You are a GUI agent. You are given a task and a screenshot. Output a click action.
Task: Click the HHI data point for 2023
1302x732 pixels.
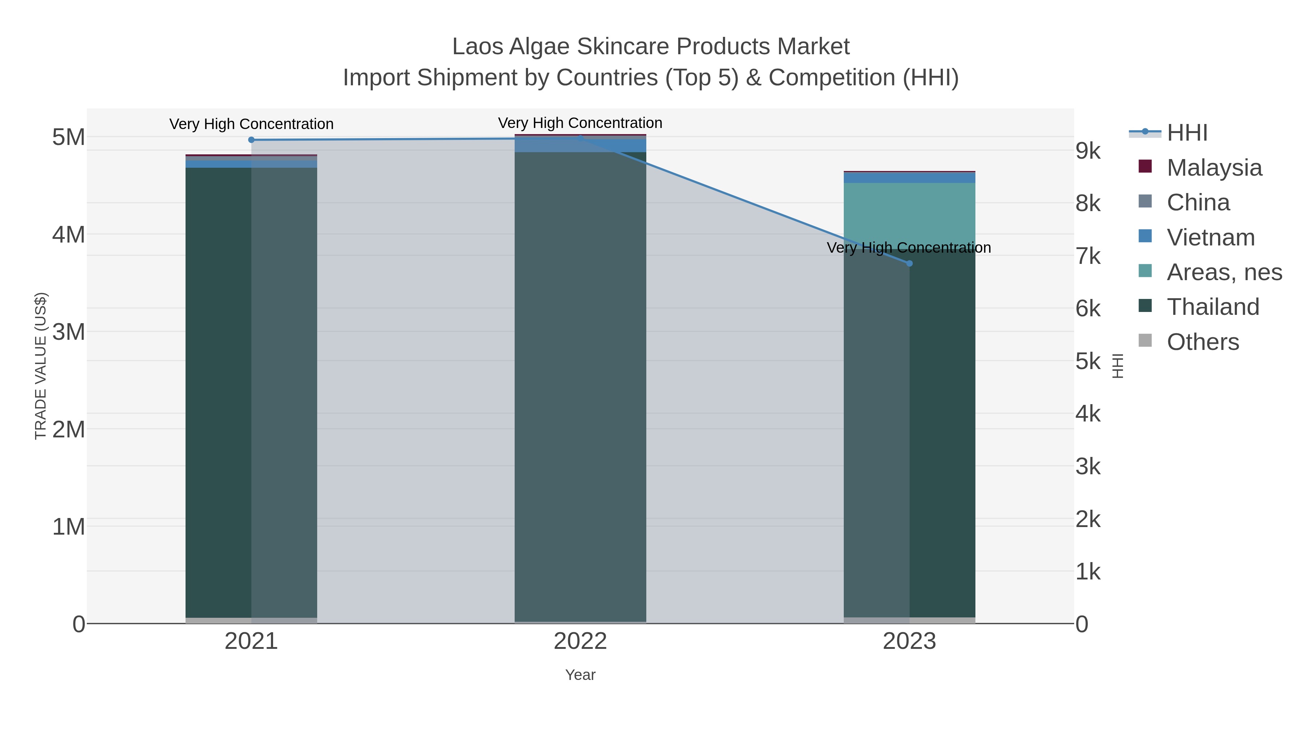909,263
